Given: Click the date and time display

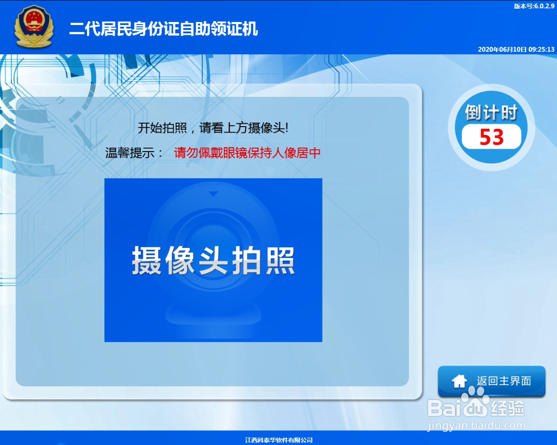Looking at the screenshot, I should pyautogui.click(x=515, y=49).
